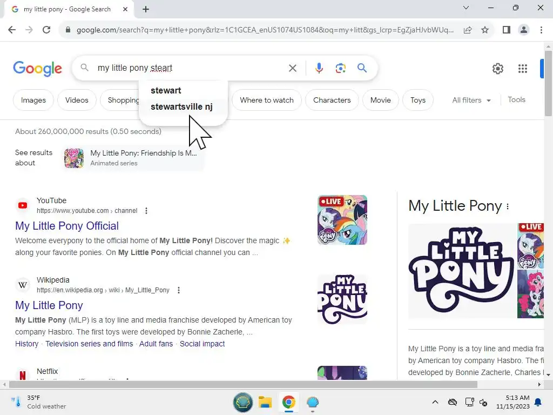Select the Where to watch chip
This screenshot has width=553, height=415.
267,100
